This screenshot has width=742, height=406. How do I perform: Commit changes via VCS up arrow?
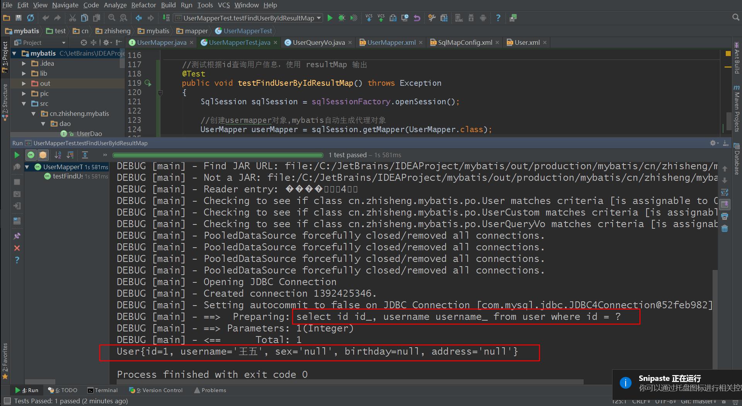pos(381,18)
